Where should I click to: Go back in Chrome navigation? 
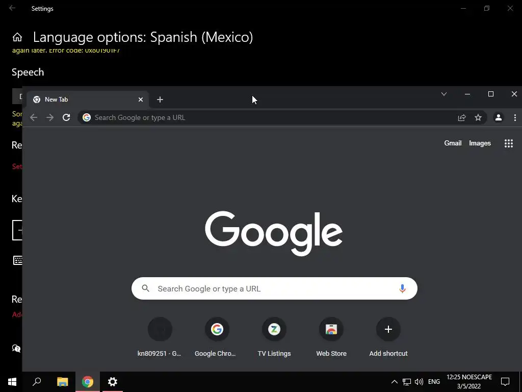[x=34, y=117]
